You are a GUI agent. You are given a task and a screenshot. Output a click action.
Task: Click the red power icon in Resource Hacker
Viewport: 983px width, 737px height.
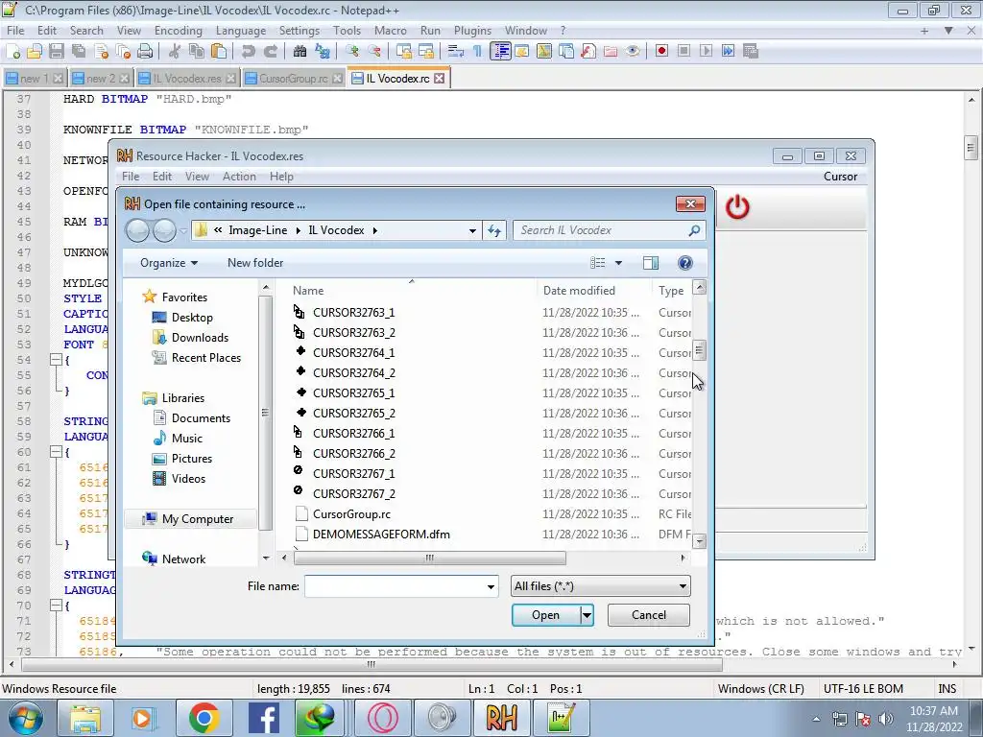pyautogui.click(x=737, y=207)
